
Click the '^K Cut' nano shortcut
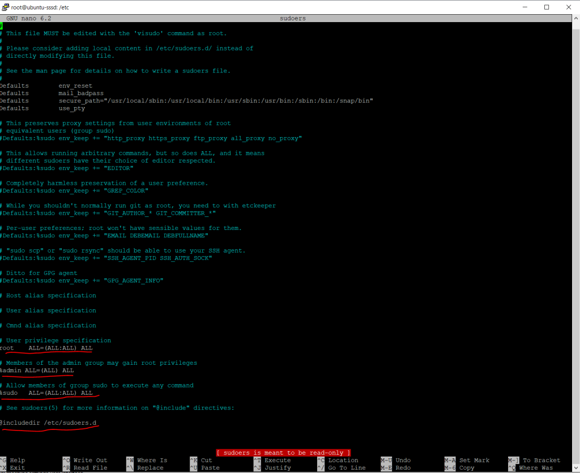(x=201, y=461)
